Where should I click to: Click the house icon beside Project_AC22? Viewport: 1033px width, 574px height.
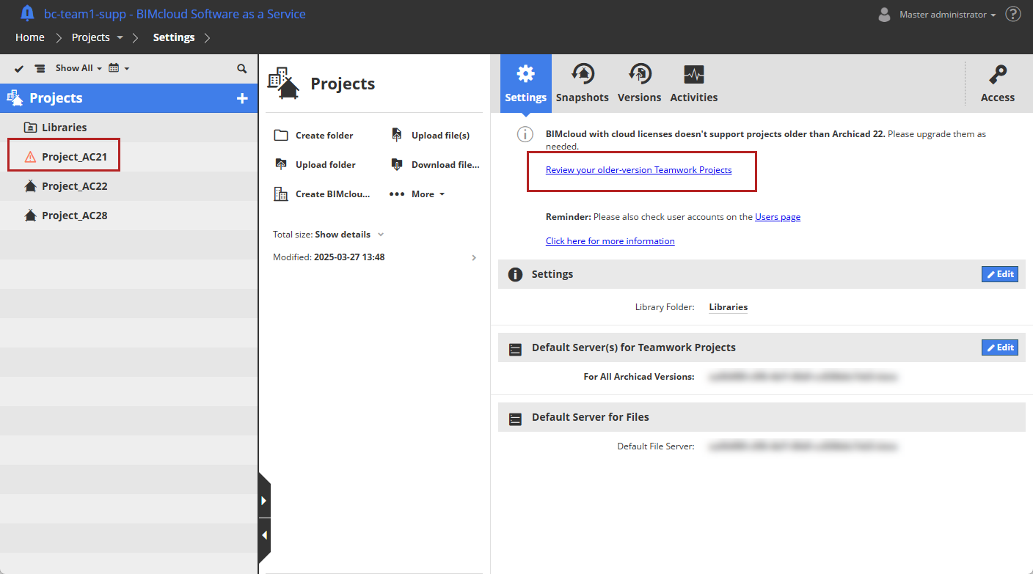pyautogui.click(x=30, y=186)
